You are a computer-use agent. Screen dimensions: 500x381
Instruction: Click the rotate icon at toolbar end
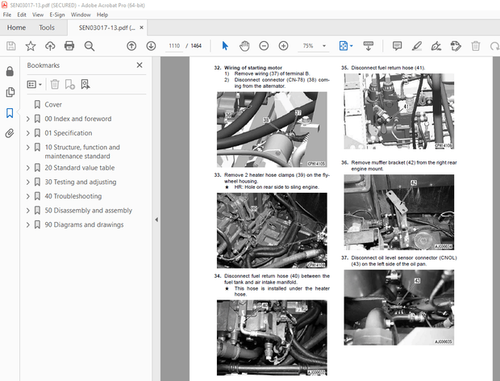pyautogui.click(x=494, y=46)
